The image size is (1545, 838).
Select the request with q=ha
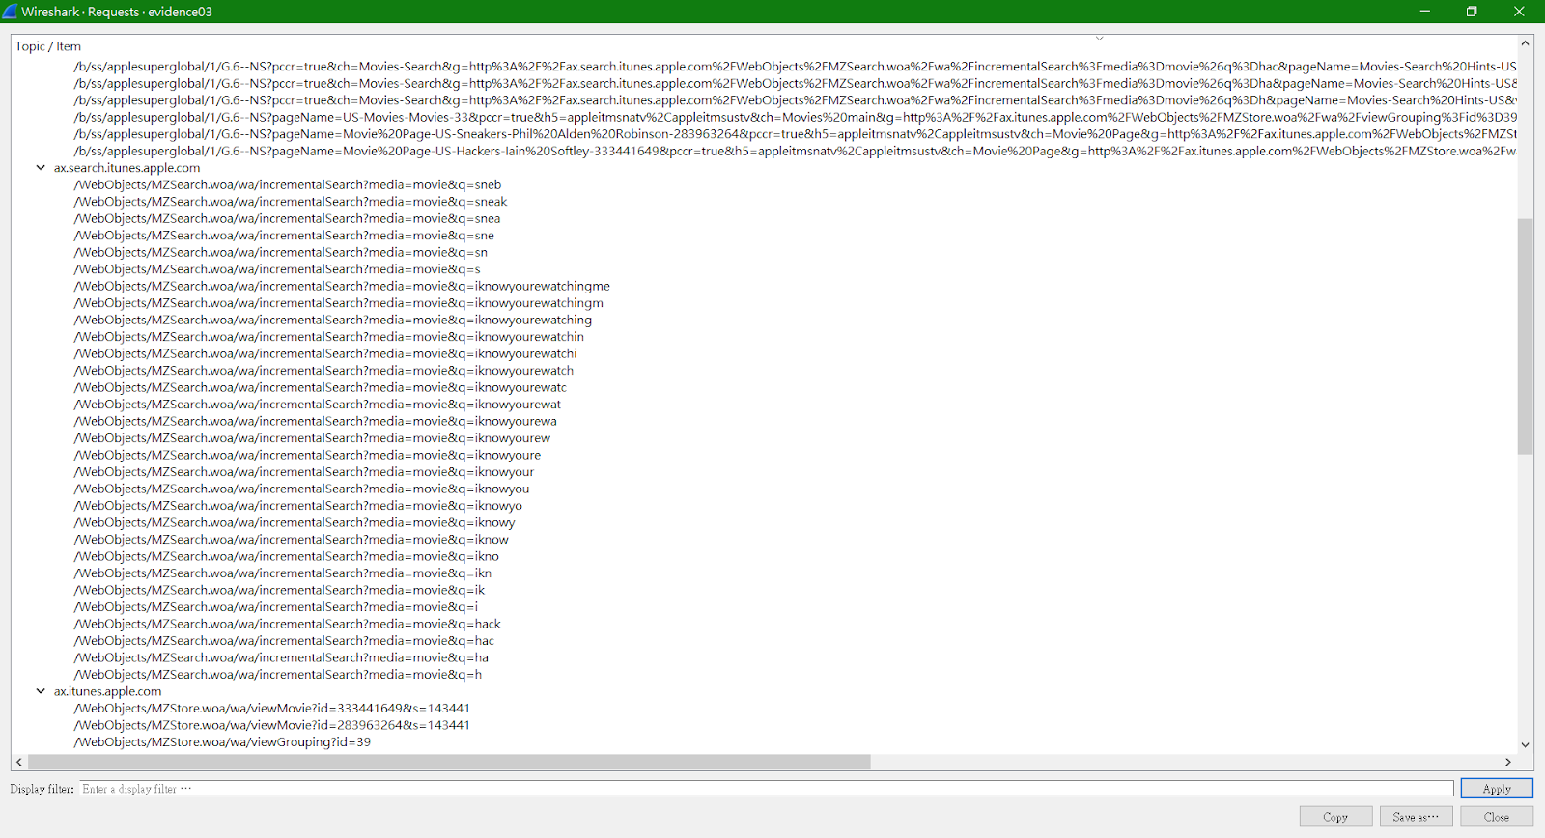click(x=282, y=657)
